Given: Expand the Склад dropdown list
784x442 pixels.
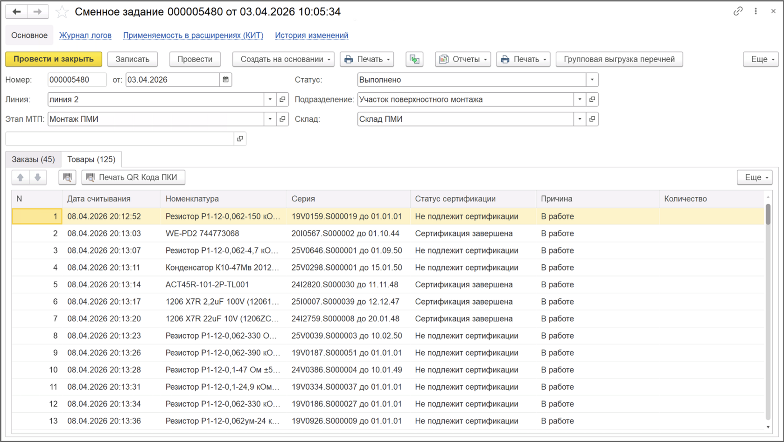Looking at the screenshot, I should click(x=580, y=119).
